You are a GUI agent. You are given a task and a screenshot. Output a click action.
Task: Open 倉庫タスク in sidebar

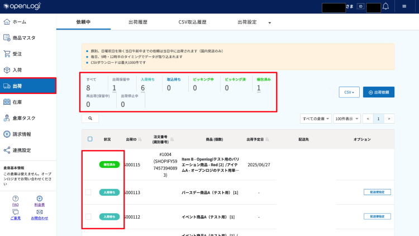click(x=28, y=118)
